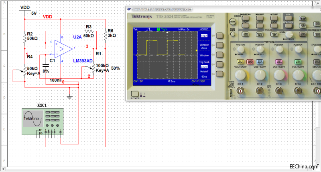Open the TRIG MENU button
Image resolution: width=321 pixels, height=172 pixels.
point(303,34)
